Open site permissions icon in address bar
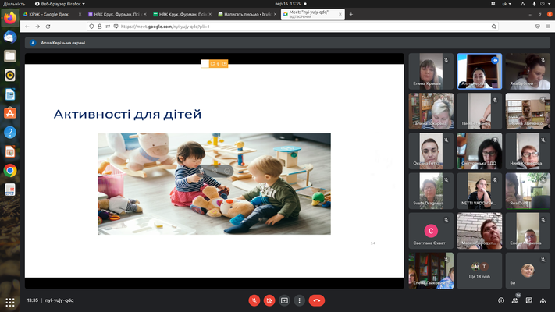Image resolution: width=555 pixels, height=312 pixels. coord(108,27)
